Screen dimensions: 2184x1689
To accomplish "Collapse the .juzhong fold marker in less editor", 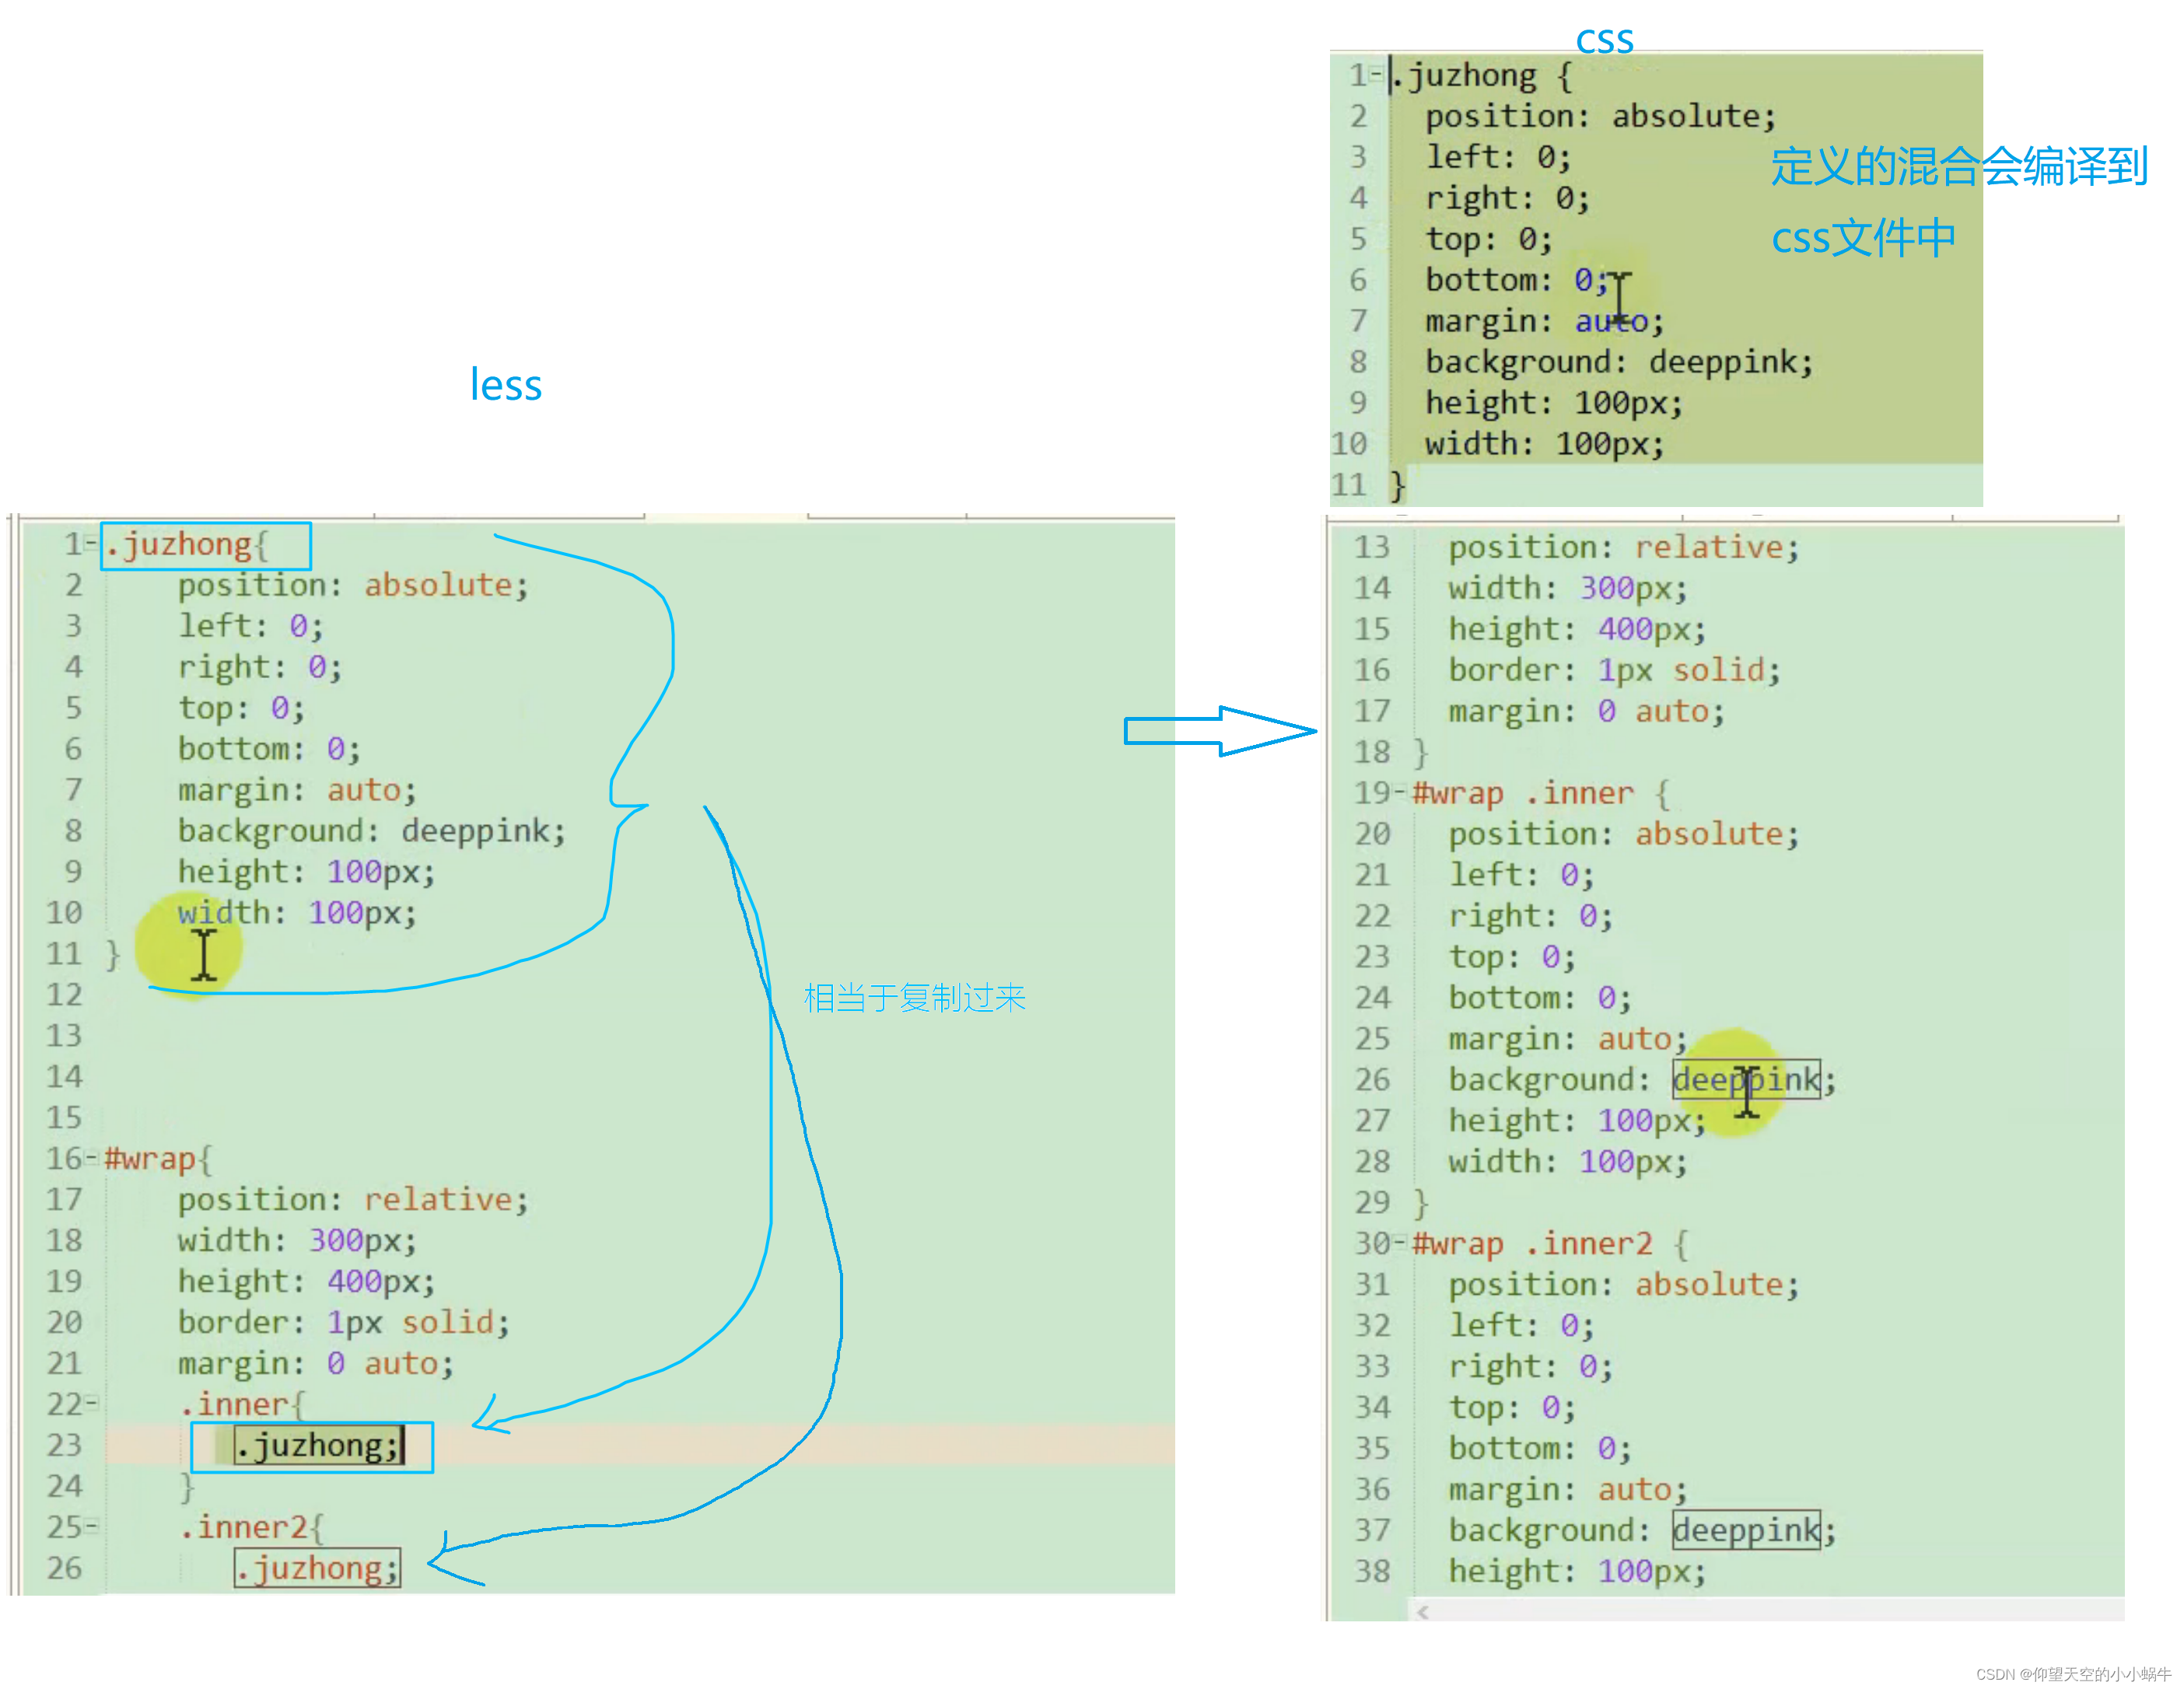I will tap(91, 543).
